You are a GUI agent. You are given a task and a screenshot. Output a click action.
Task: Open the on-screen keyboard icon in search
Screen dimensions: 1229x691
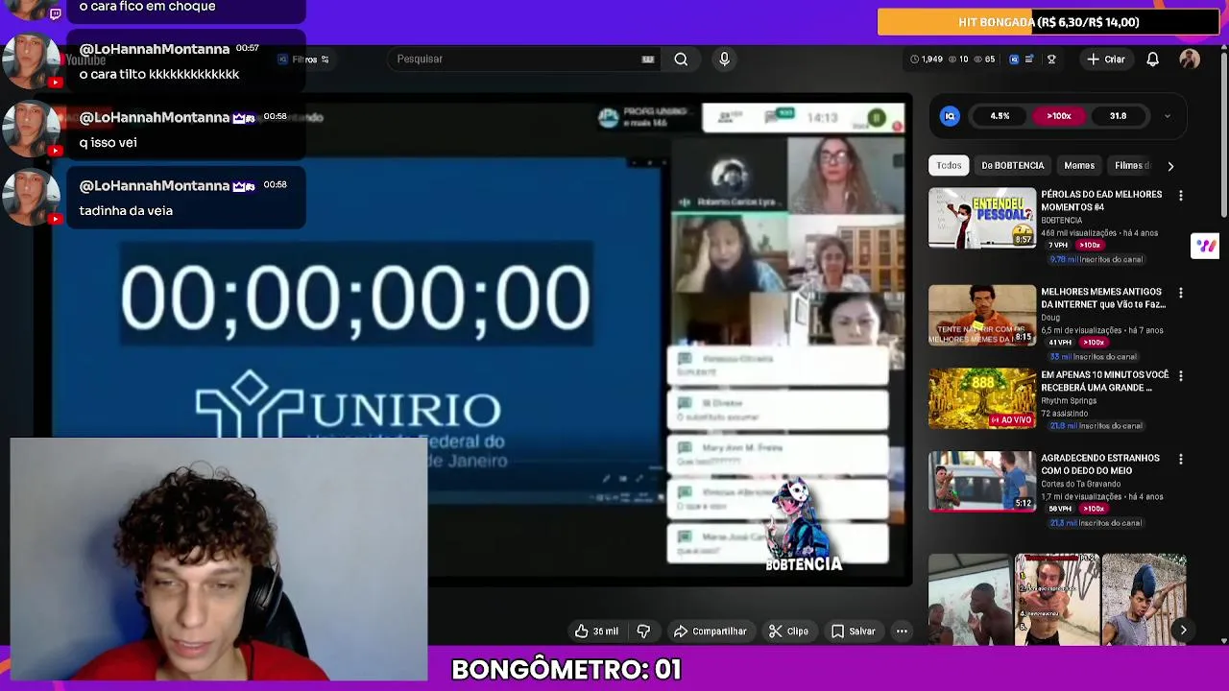648,60
